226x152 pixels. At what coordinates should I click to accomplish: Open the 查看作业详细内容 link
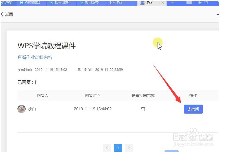[35, 57]
